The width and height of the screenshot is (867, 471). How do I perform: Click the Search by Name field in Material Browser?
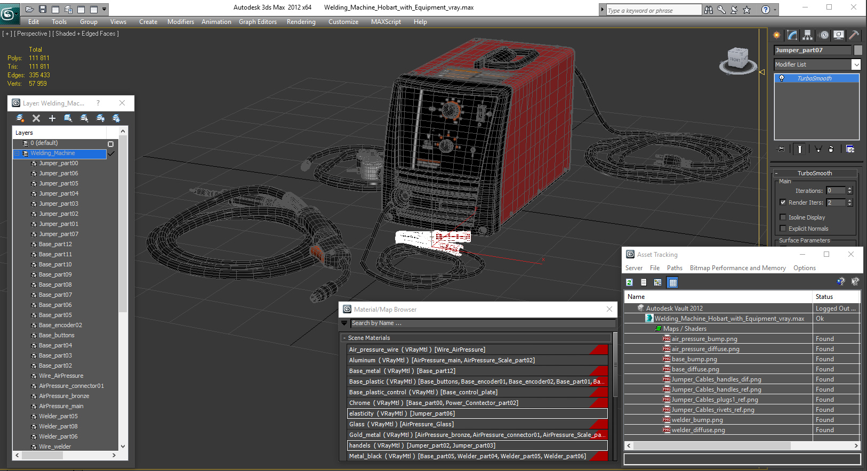pos(483,323)
